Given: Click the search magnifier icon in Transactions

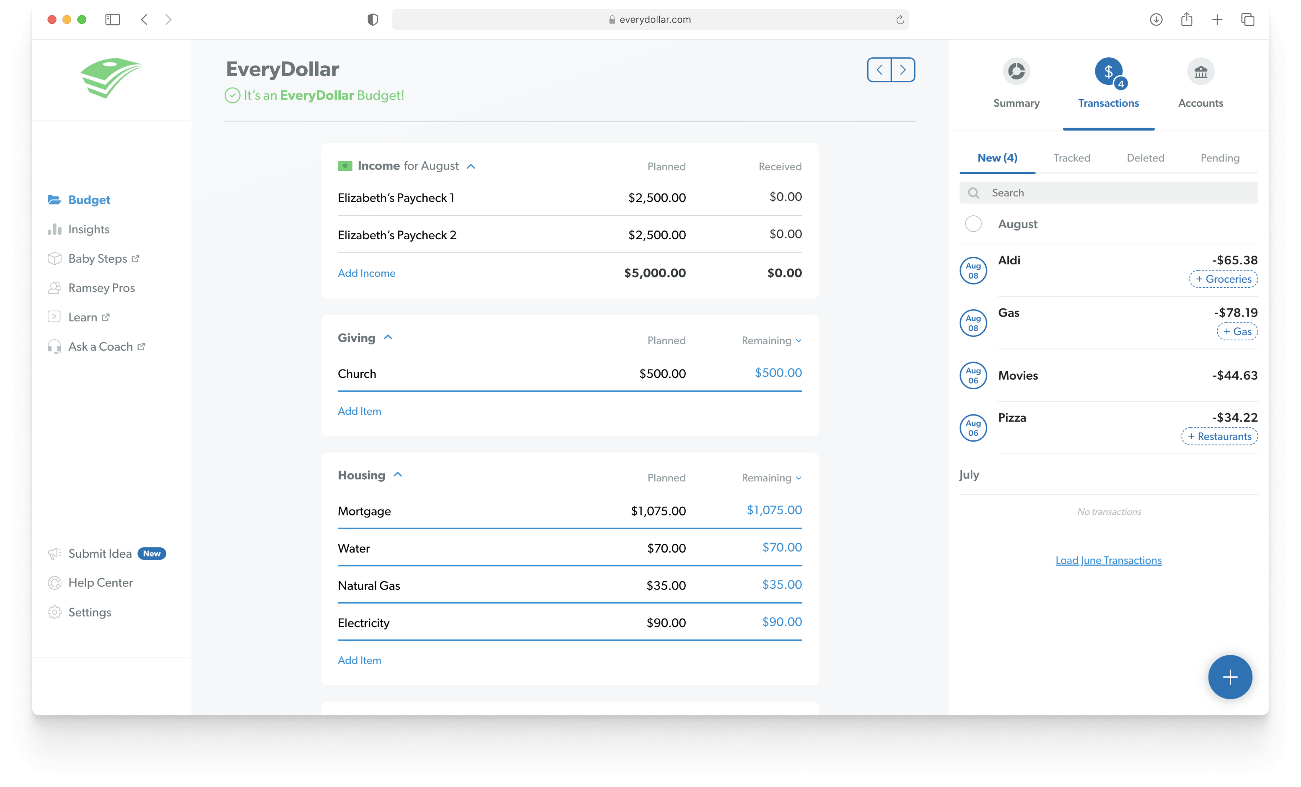Looking at the screenshot, I should (973, 193).
